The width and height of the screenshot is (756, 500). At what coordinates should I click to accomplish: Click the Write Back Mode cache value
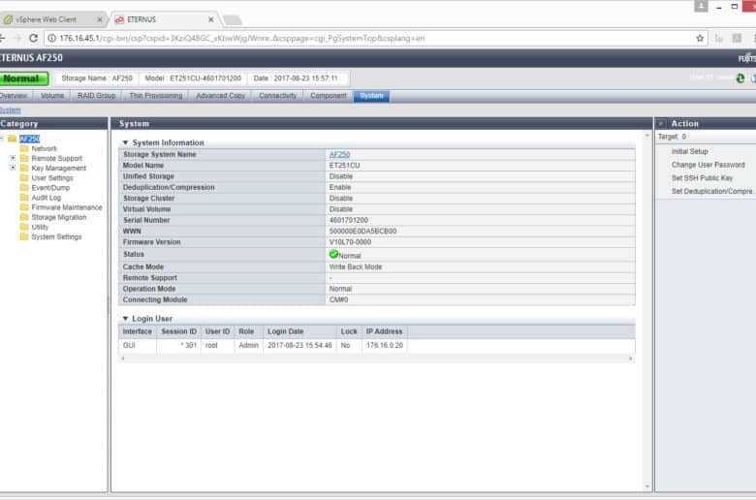tap(356, 266)
